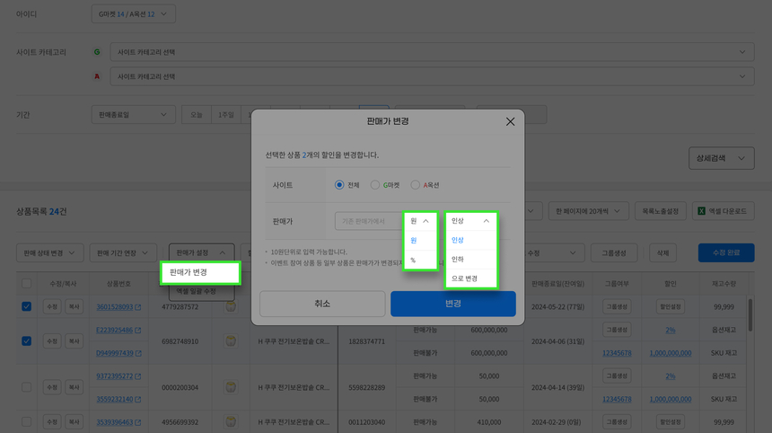Click the blue 수정 완료 button
Screen dimensions: 772x433
point(726,252)
